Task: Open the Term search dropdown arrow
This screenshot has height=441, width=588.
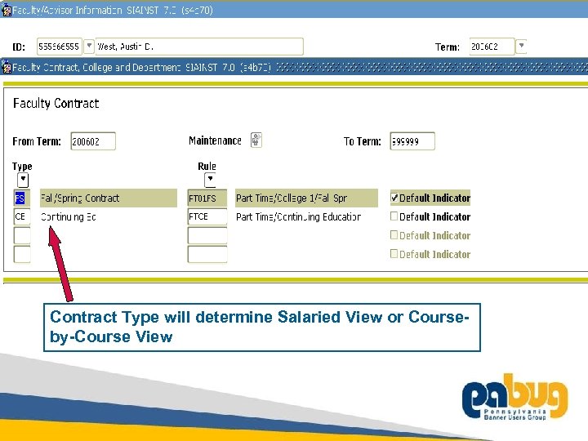Action: tap(521, 46)
